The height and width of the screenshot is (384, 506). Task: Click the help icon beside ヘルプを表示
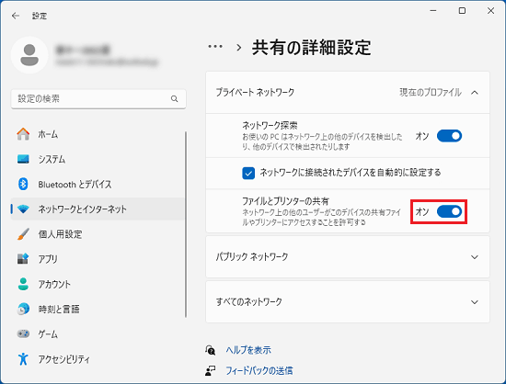point(211,349)
